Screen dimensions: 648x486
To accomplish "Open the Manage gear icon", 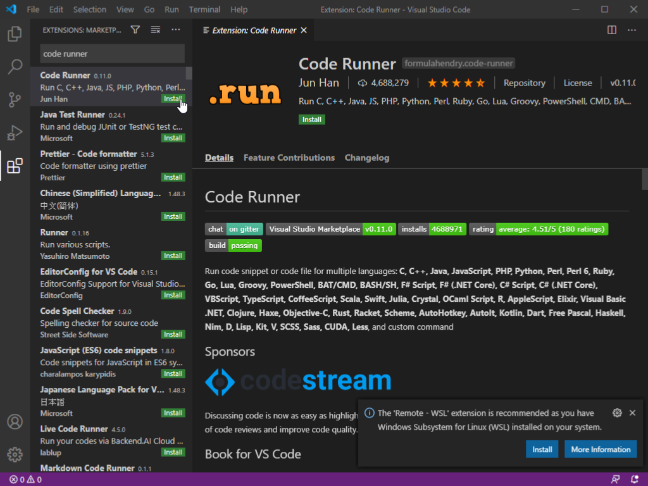I will coord(15,454).
